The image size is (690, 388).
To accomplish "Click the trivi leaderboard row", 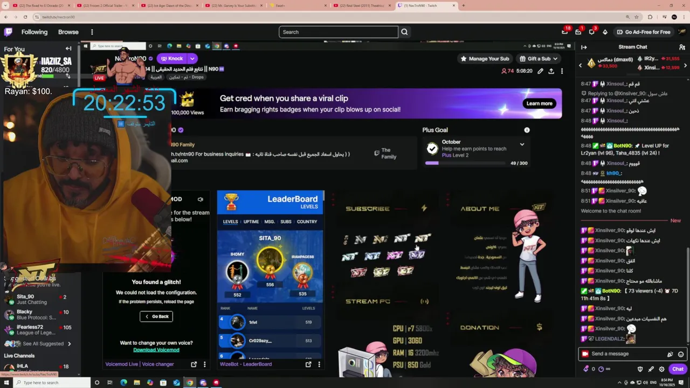I will [271, 322].
